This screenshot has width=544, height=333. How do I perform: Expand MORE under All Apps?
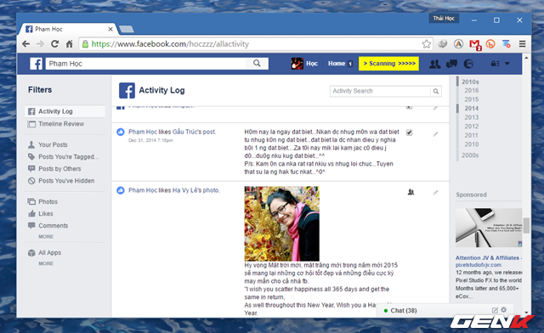[46, 263]
